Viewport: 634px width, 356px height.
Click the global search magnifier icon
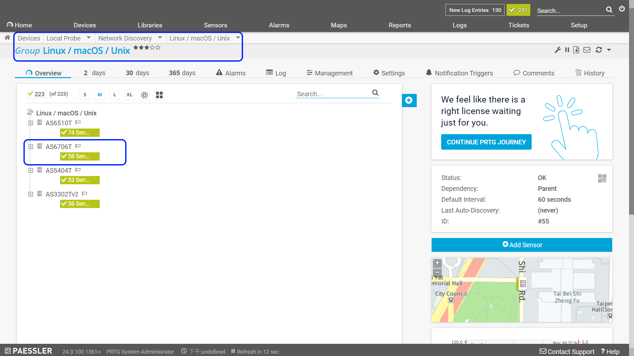[x=609, y=10]
